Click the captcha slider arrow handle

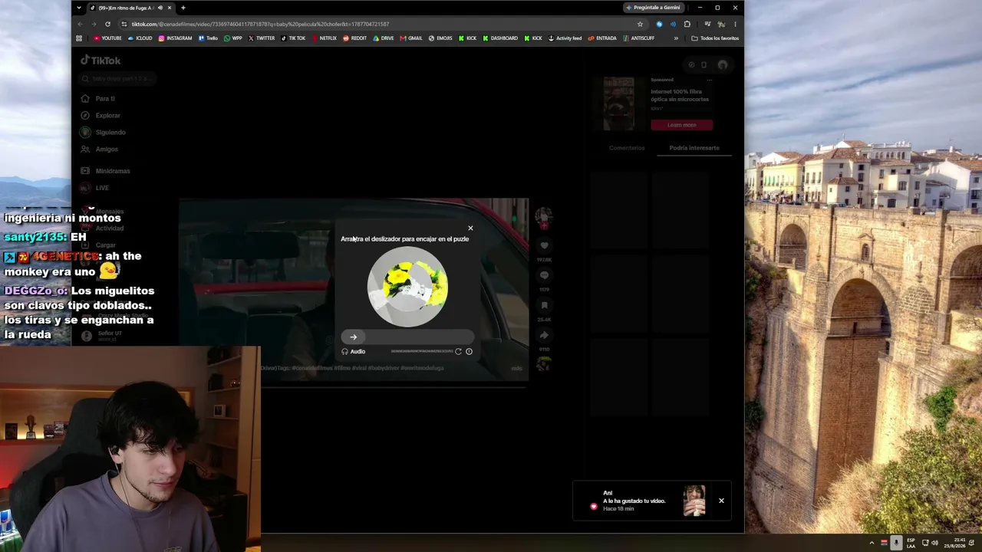353,337
